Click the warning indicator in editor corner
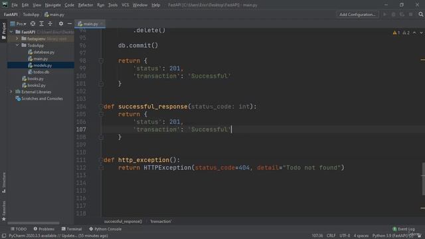Image resolution: width=425 pixels, height=239 pixels. click(396, 33)
